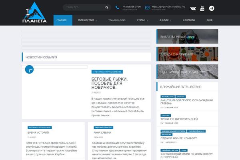Image resolution: width=240 pixels, height=160 pixels.
Task: Focus the site search field
Action: 87,7
